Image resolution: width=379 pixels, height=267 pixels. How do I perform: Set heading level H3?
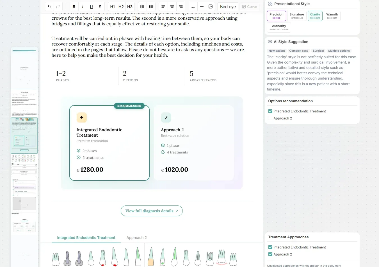point(130,6)
